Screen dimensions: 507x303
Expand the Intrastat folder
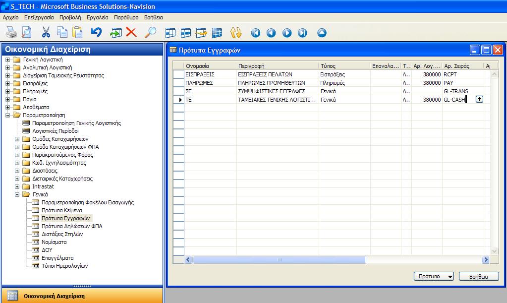coord(17,186)
